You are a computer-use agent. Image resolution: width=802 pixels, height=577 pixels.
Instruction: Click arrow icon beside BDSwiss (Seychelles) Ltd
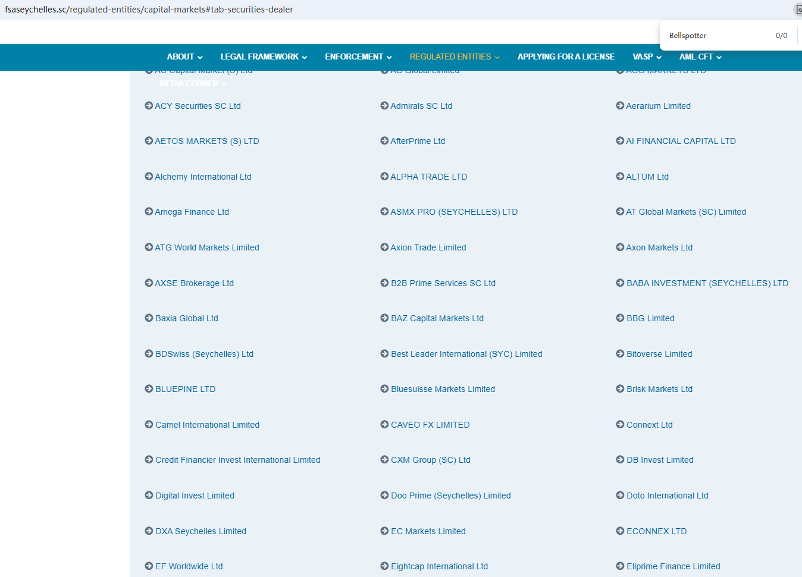coord(149,353)
